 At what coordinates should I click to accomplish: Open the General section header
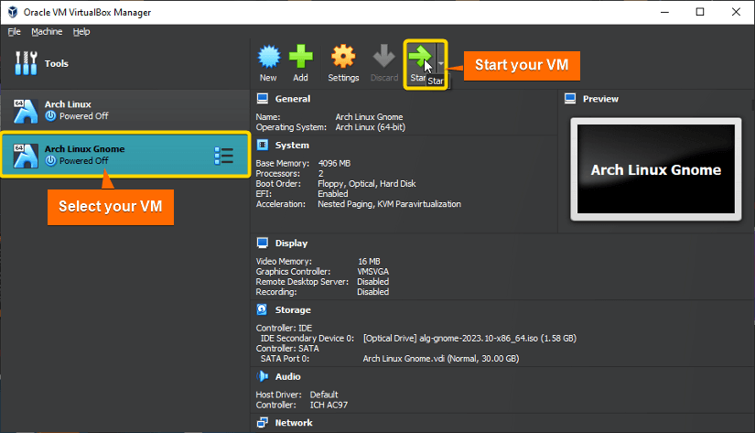pyautogui.click(x=293, y=99)
